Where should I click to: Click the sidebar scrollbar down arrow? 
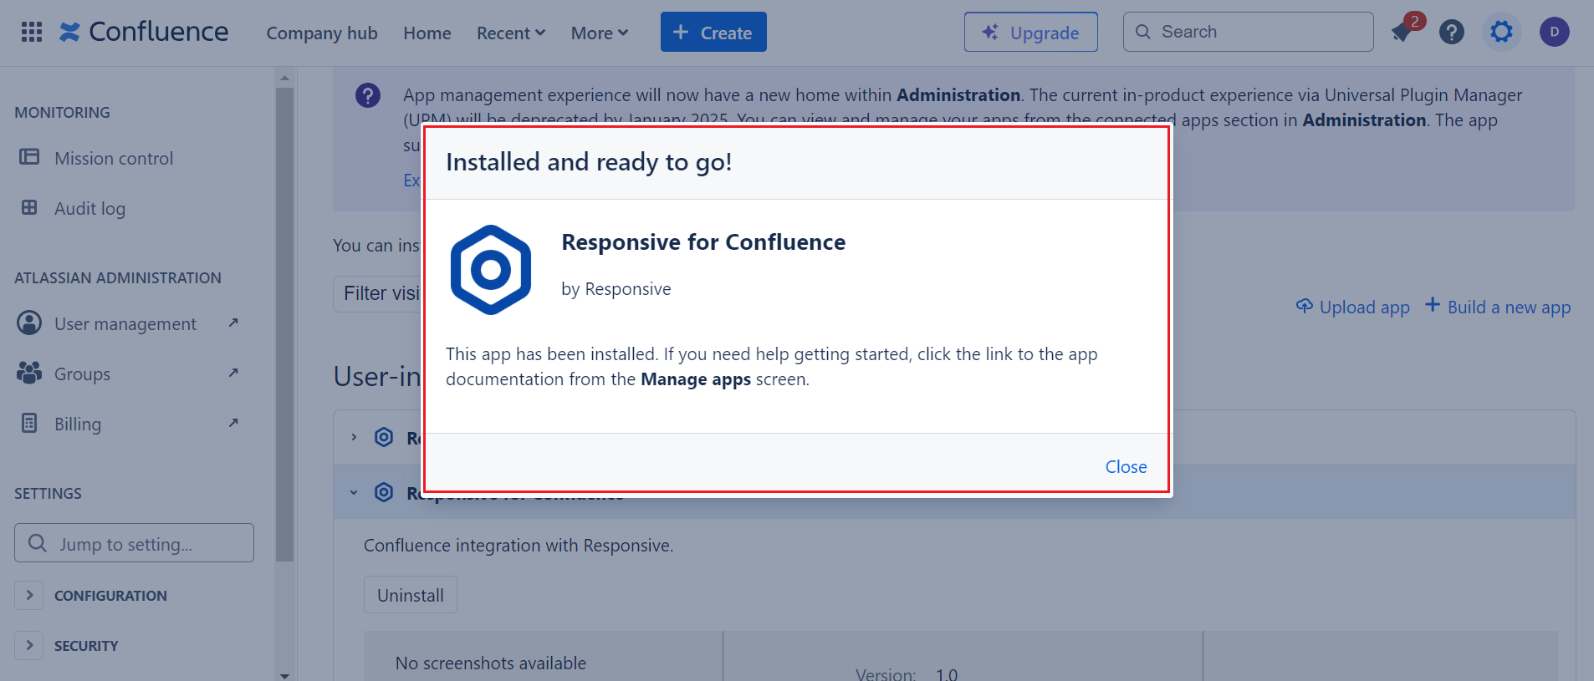284,674
